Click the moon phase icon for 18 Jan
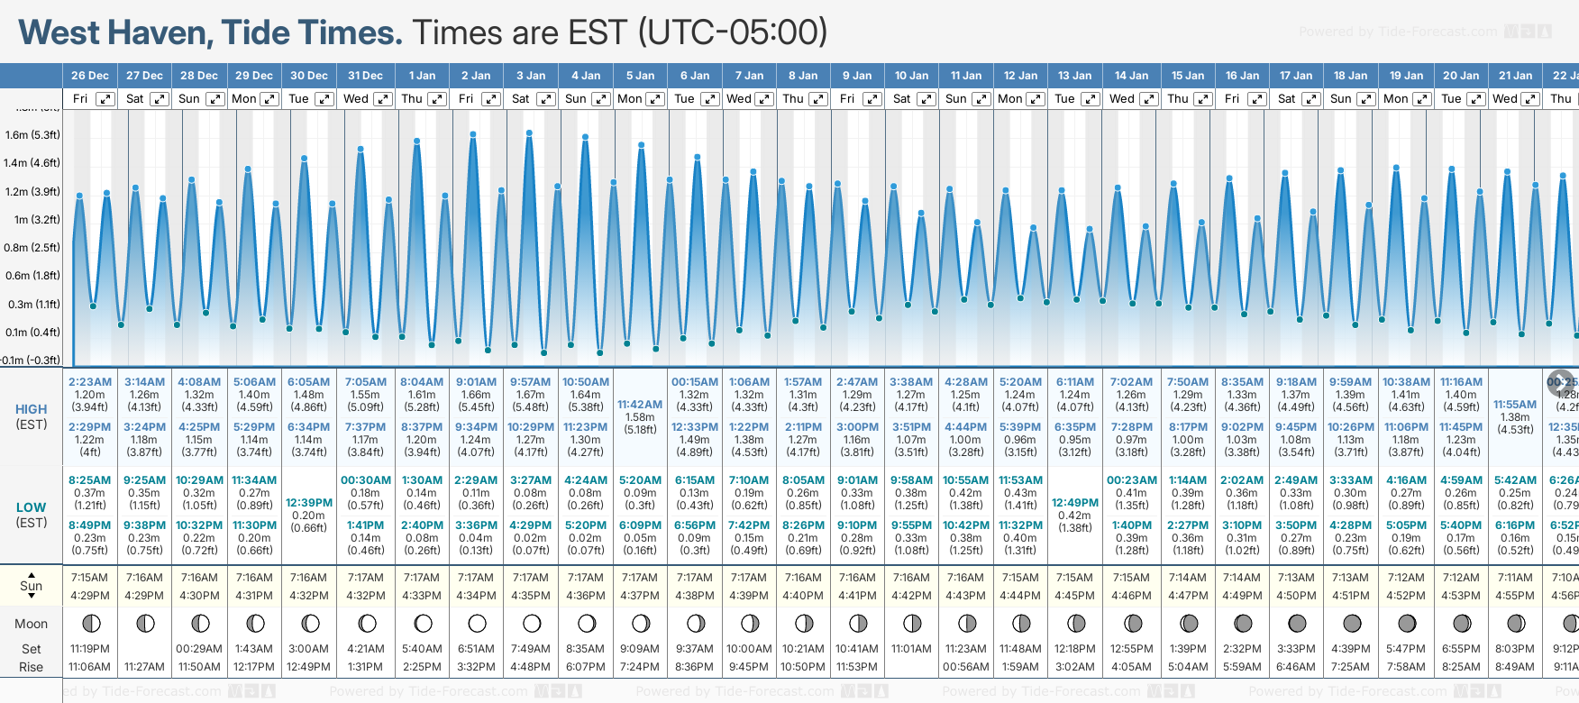 1352,623
